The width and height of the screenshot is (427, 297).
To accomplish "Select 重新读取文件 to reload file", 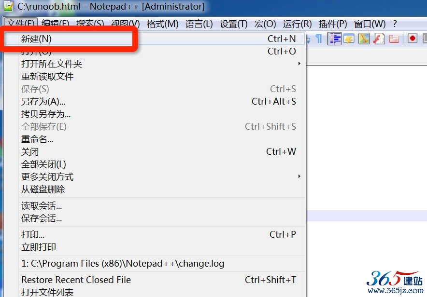I will (155, 76).
